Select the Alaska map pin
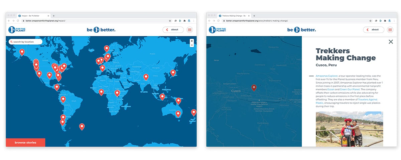The width and height of the screenshot is (401, 160). point(22,52)
